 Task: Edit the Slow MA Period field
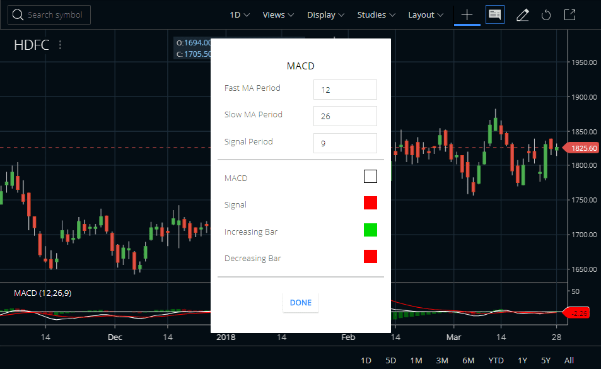coord(345,116)
